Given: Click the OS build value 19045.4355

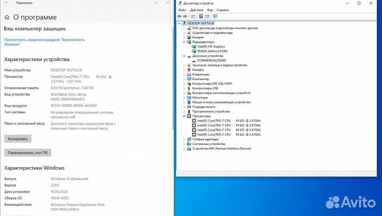Looking at the screenshot, I should point(59,198).
